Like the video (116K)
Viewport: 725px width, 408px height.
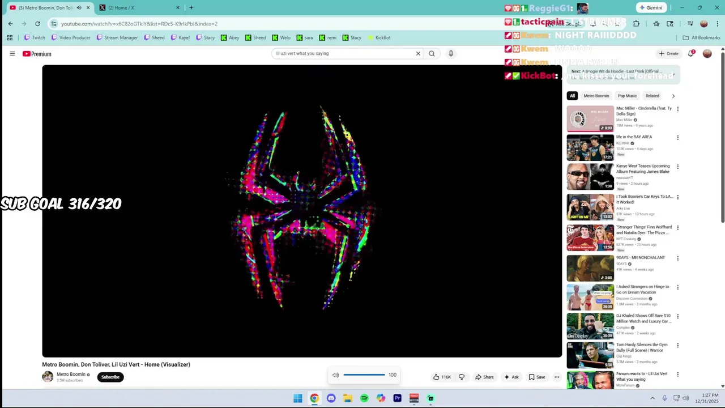pos(442,377)
